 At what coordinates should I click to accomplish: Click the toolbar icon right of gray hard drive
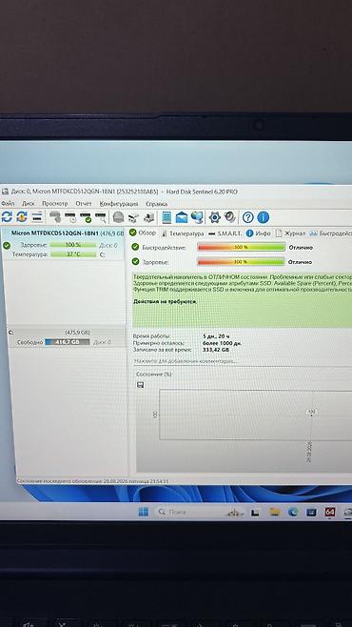[x=133, y=217]
